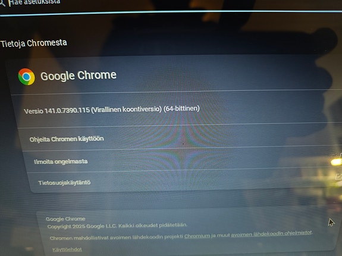The image size is (342, 256).
Task: Select the Tietoja Chromesta page heading
Action: click(34, 43)
